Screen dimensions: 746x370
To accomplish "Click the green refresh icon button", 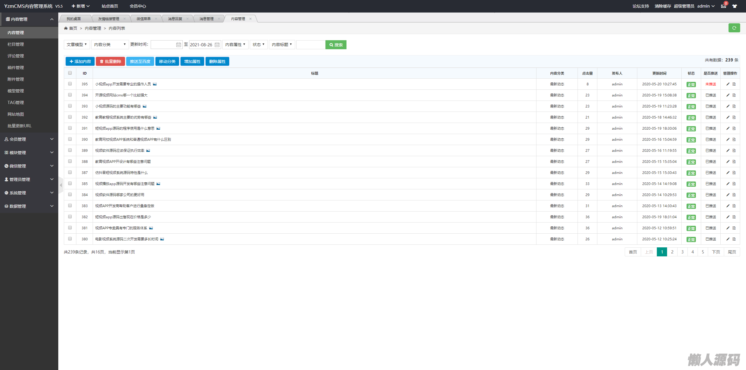I will (734, 28).
